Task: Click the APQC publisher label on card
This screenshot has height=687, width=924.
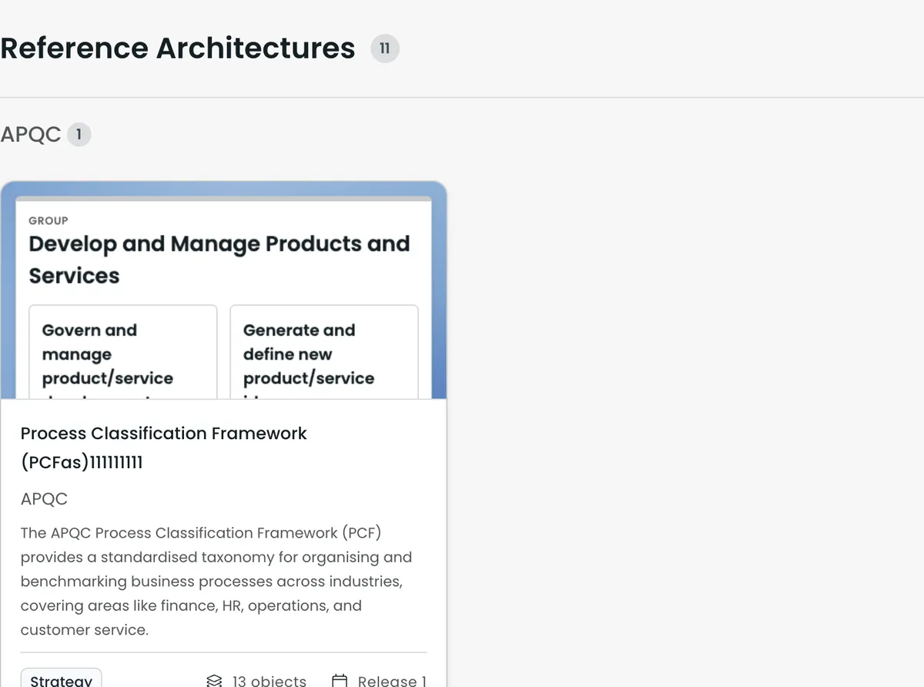Action: coord(44,499)
